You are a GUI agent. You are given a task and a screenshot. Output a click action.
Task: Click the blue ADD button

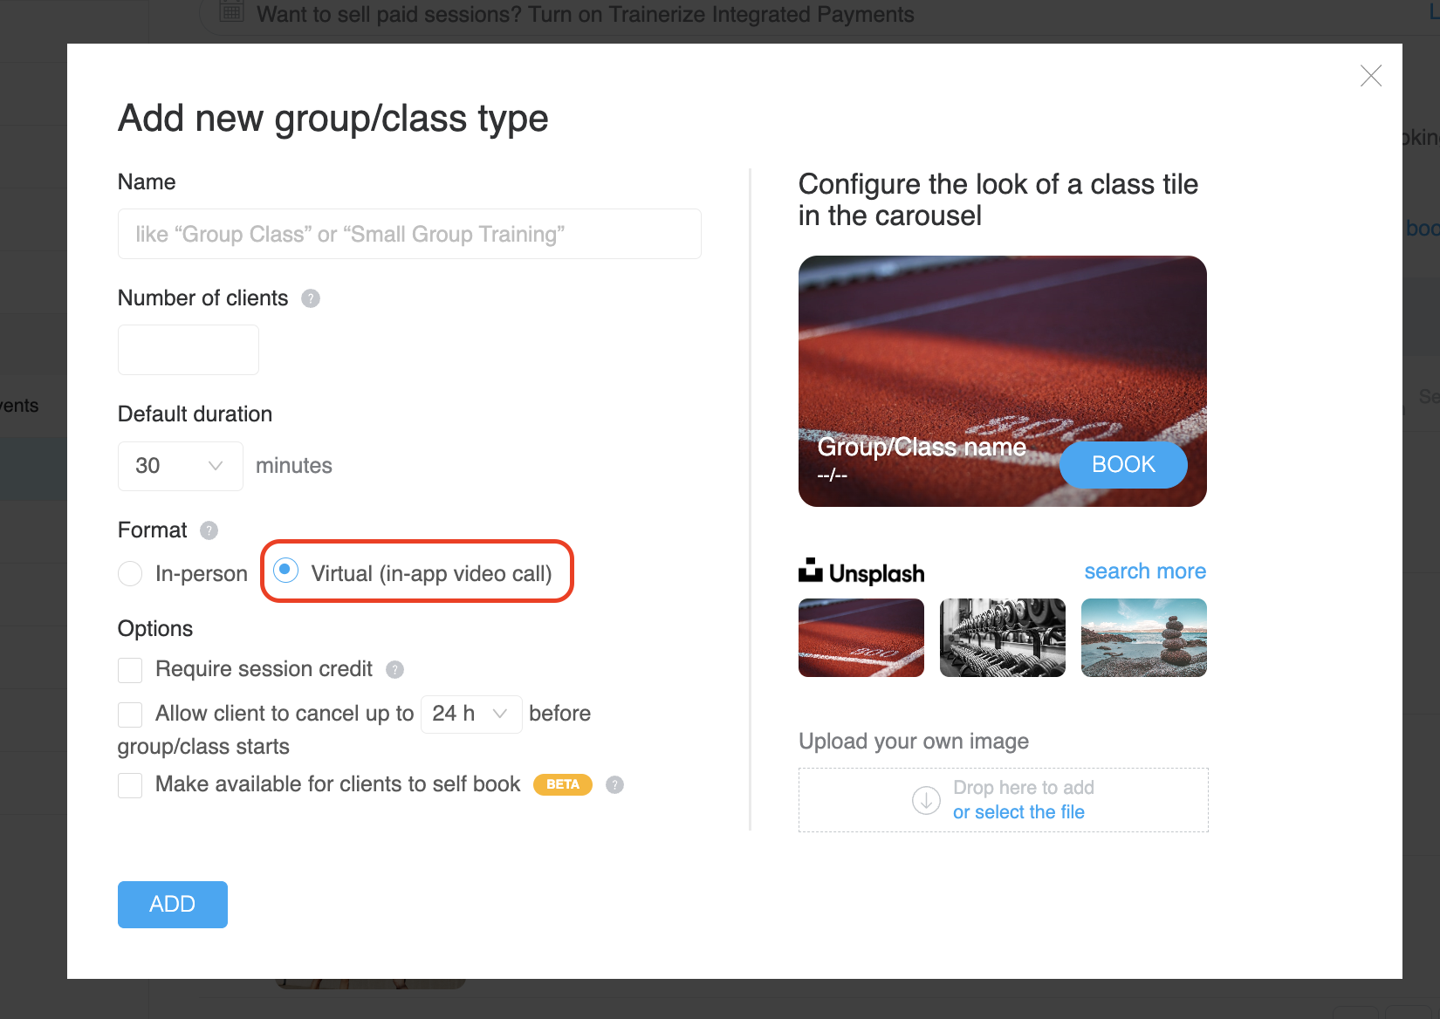(173, 904)
